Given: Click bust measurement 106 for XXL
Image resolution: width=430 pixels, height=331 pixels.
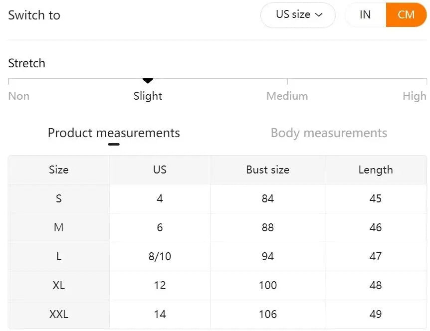Looking at the screenshot, I should (267, 314).
